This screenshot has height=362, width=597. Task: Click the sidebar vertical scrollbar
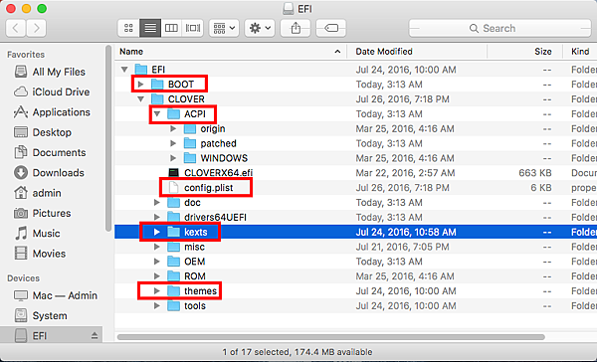coord(108,138)
